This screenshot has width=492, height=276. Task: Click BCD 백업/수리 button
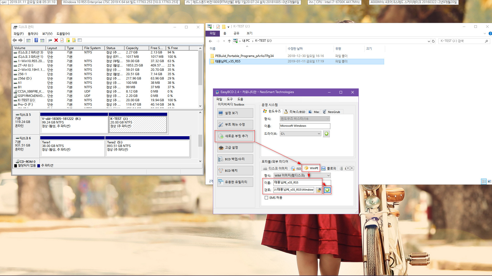click(x=235, y=159)
